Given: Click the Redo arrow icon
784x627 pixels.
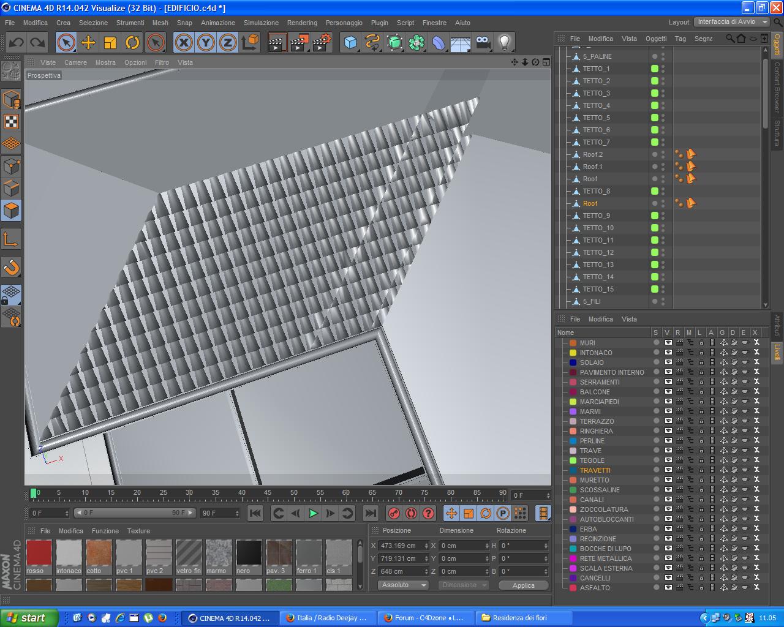Looking at the screenshot, I should point(38,43).
